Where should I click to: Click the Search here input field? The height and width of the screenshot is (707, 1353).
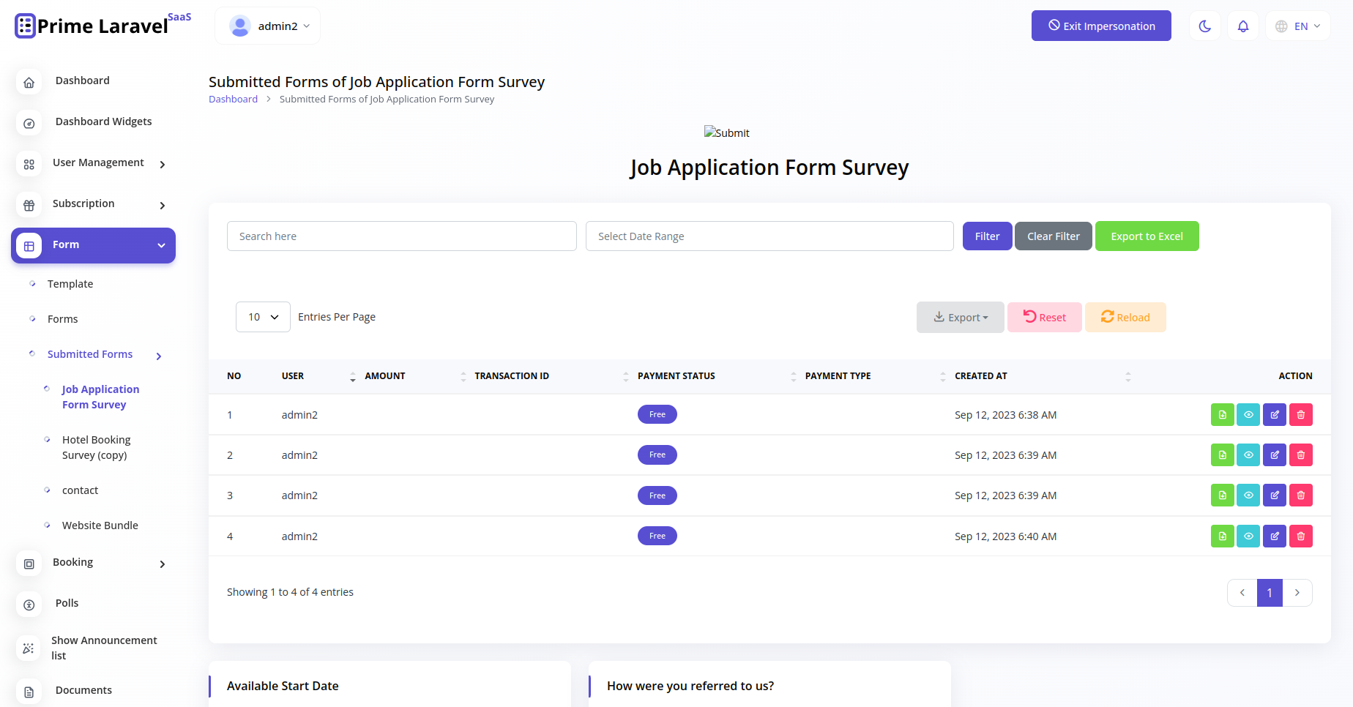[401, 236]
